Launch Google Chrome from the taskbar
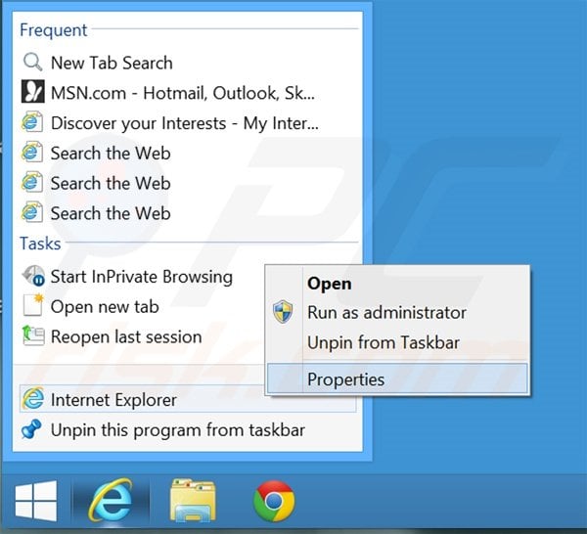 tap(274, 501)
